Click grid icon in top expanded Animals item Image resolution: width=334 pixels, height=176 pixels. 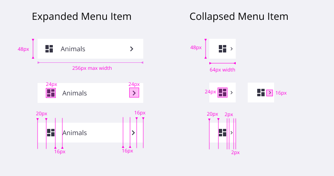(49, 49)
